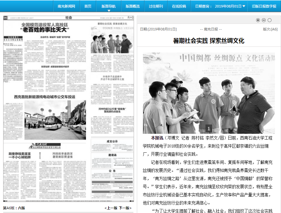The width and height of the screenshot is (281, 213).
Task: Go to next page via 下一版
Action: [125, 208]
